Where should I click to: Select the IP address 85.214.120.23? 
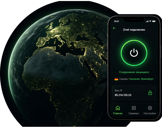pyautogui.click(x=123, y=95)
